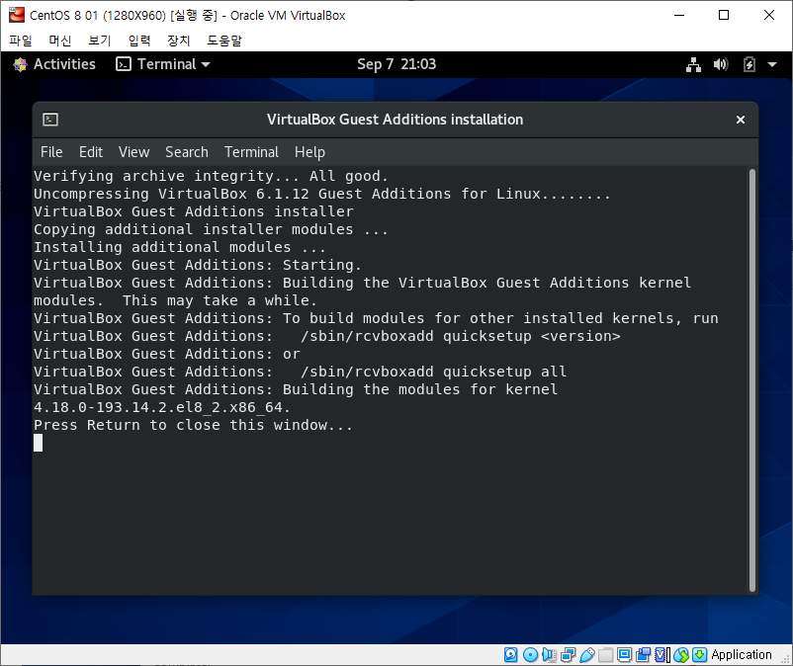Open VirtualBox 파일 menu
The image size is (793, 666).
(x=21, y=41)
